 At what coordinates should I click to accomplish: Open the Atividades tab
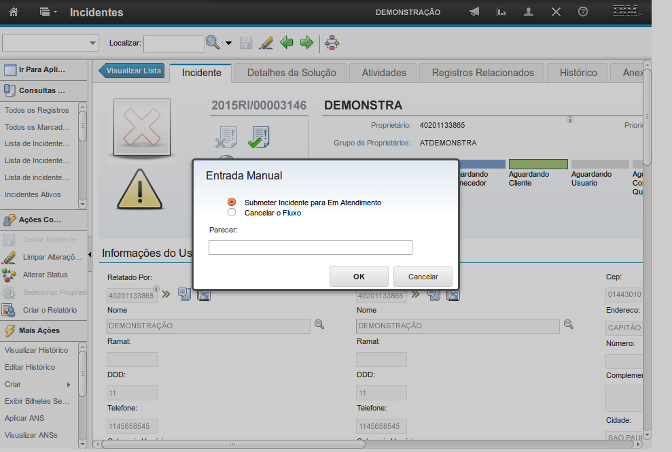tap(383, 73)
